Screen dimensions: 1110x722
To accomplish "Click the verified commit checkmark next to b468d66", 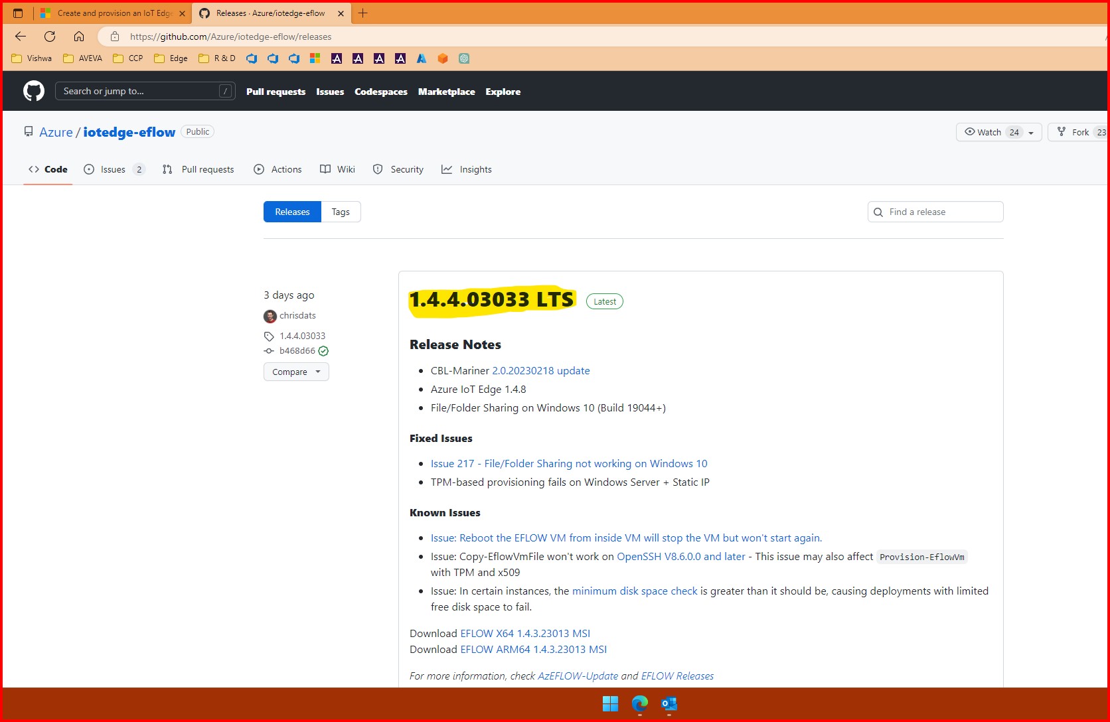I will 323,350.
